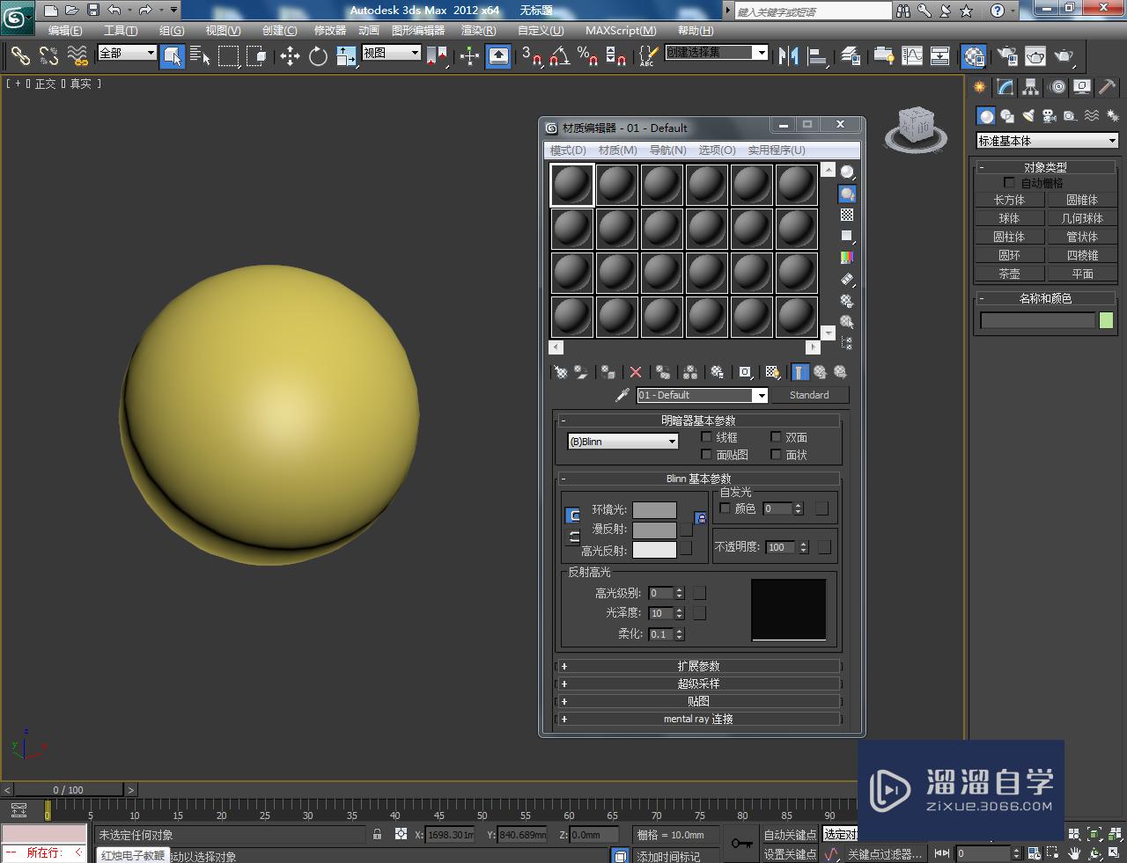This screenshot has height=863, width=1127.
Task: Select the Lights create category icon
Action: pyautogui.click(x=1028, y=115)
